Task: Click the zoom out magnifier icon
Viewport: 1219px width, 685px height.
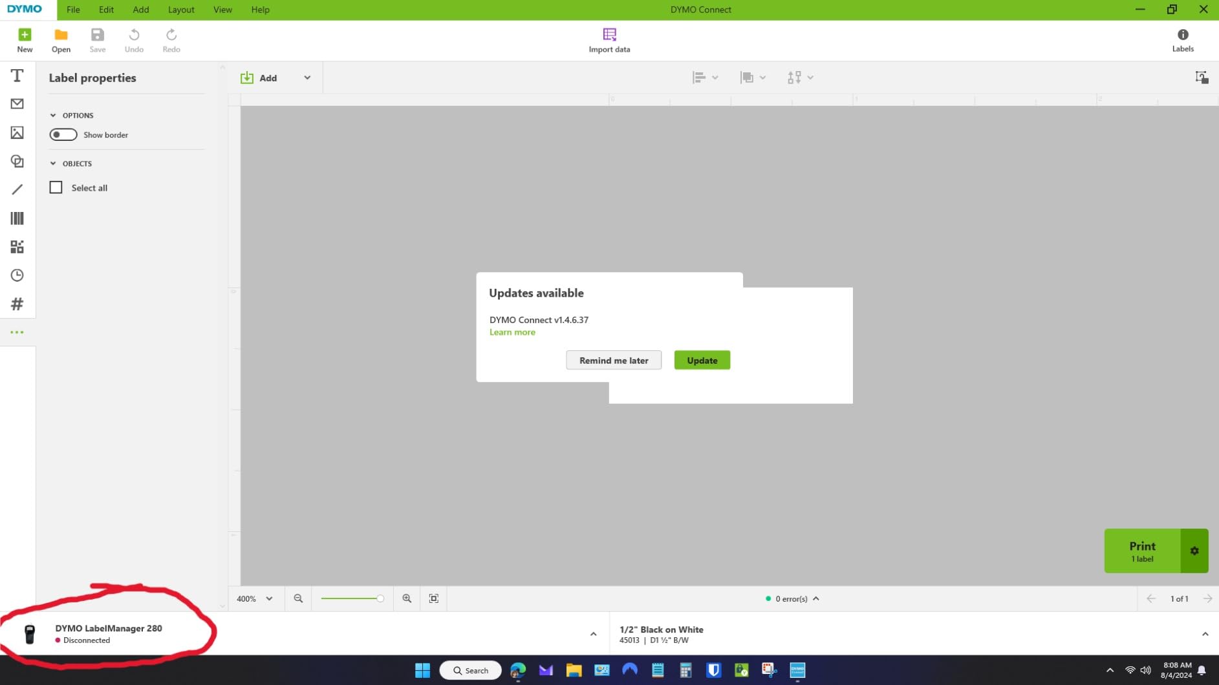Action: click(x=298, y=598)
